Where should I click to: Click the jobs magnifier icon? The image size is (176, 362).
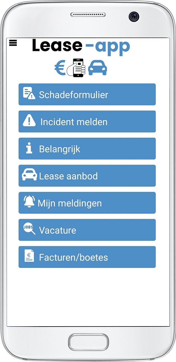tap(29, 229)
